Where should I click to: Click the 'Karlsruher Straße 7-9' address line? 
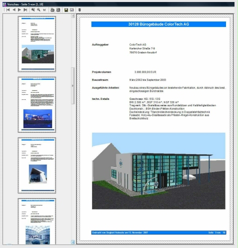142,48
